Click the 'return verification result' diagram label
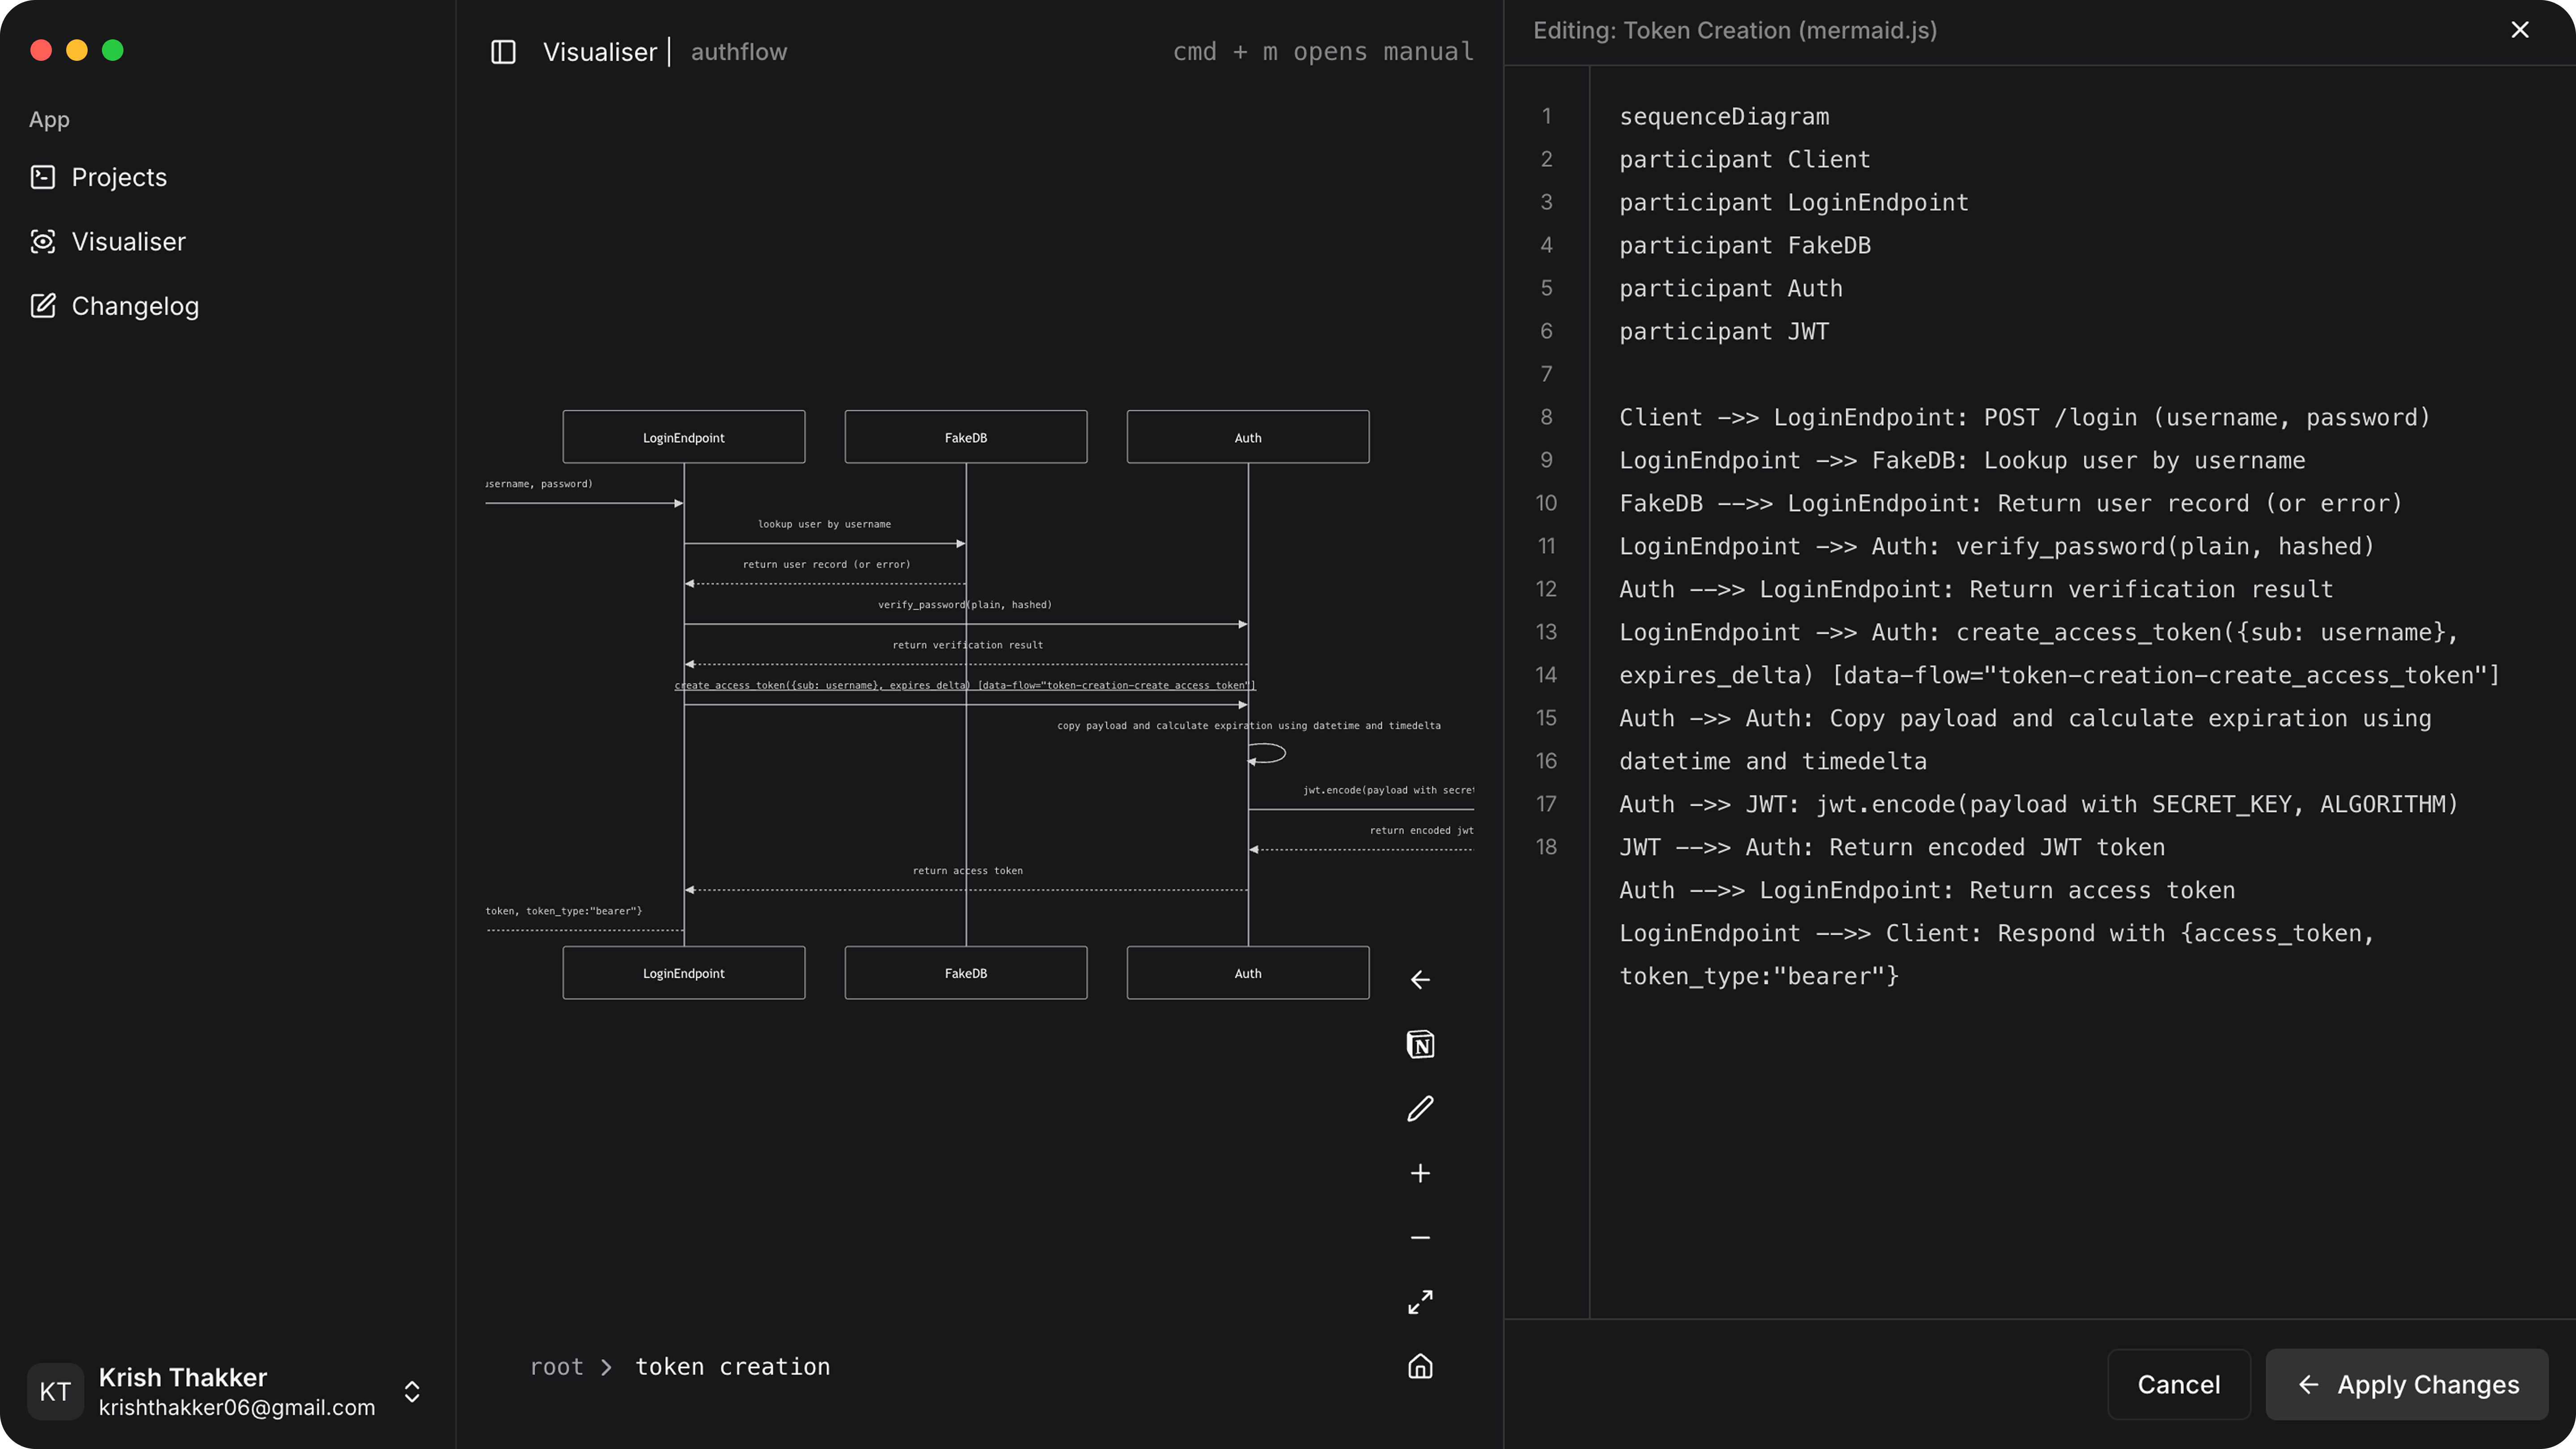This screenshot has height=1449, width=2576. (967, 645)
